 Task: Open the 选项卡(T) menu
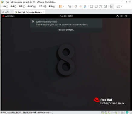tap(42, 6)
